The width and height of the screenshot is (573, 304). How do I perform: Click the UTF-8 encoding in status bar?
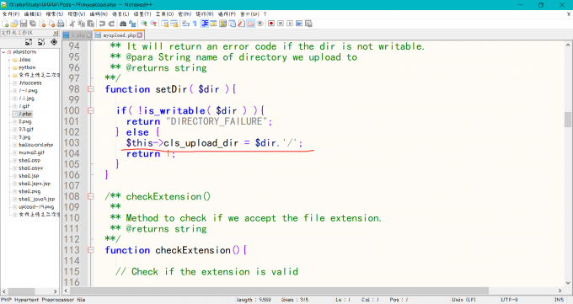click(x=509, y=300)
